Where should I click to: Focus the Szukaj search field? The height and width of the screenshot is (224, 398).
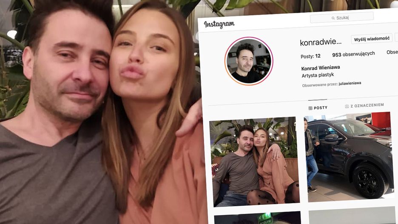(341, 17)
